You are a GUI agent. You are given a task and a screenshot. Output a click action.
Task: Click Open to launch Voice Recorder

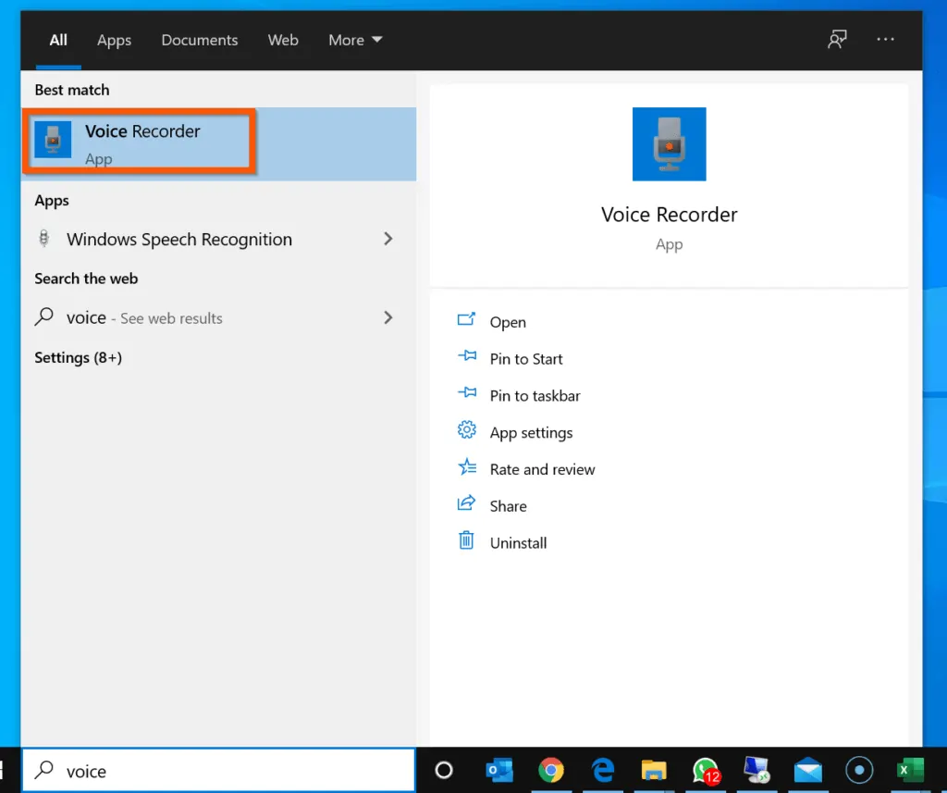click(x=508, y=321)
